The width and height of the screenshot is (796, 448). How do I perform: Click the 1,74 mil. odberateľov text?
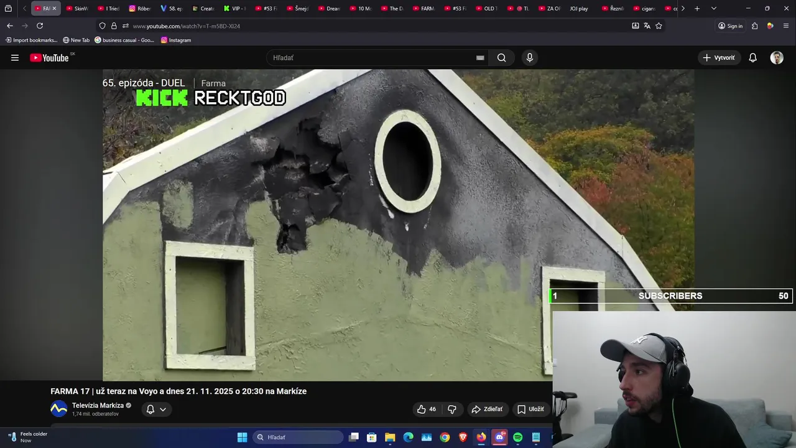coord(95,414)
